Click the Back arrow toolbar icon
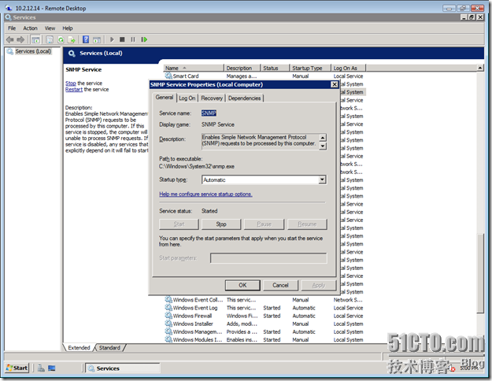The image size is (492, 381). point(9,39)
